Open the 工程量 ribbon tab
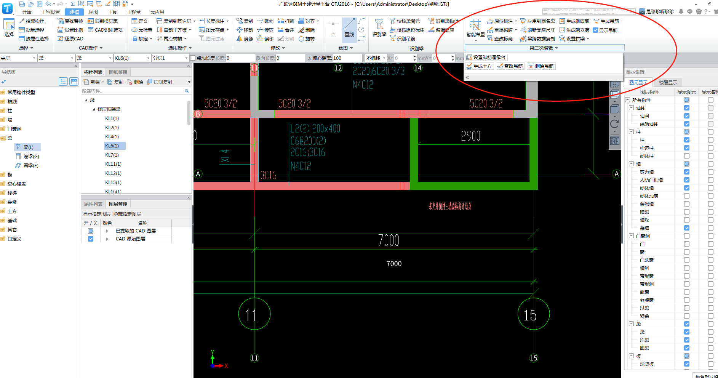 pyautogui.click(x=134, y=12)
